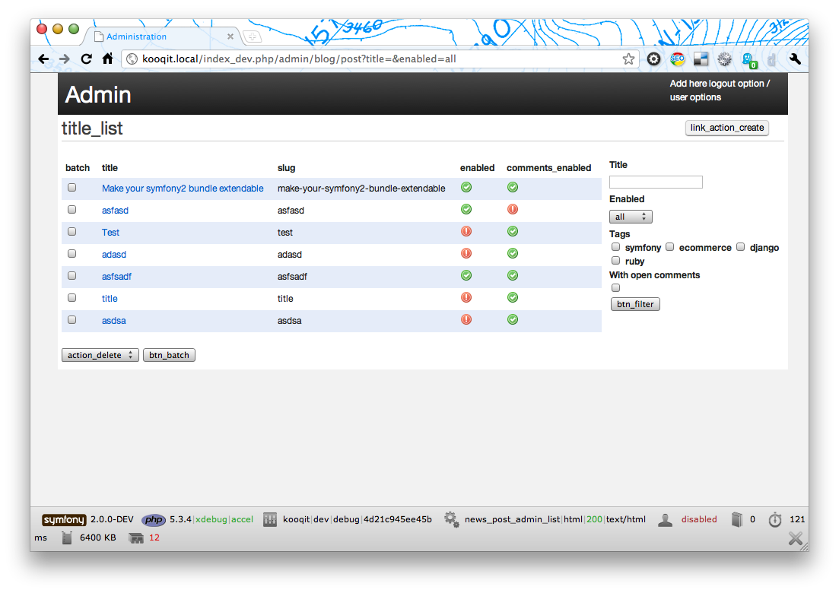
Task: Click the browser back arrow
Action: 43,59
